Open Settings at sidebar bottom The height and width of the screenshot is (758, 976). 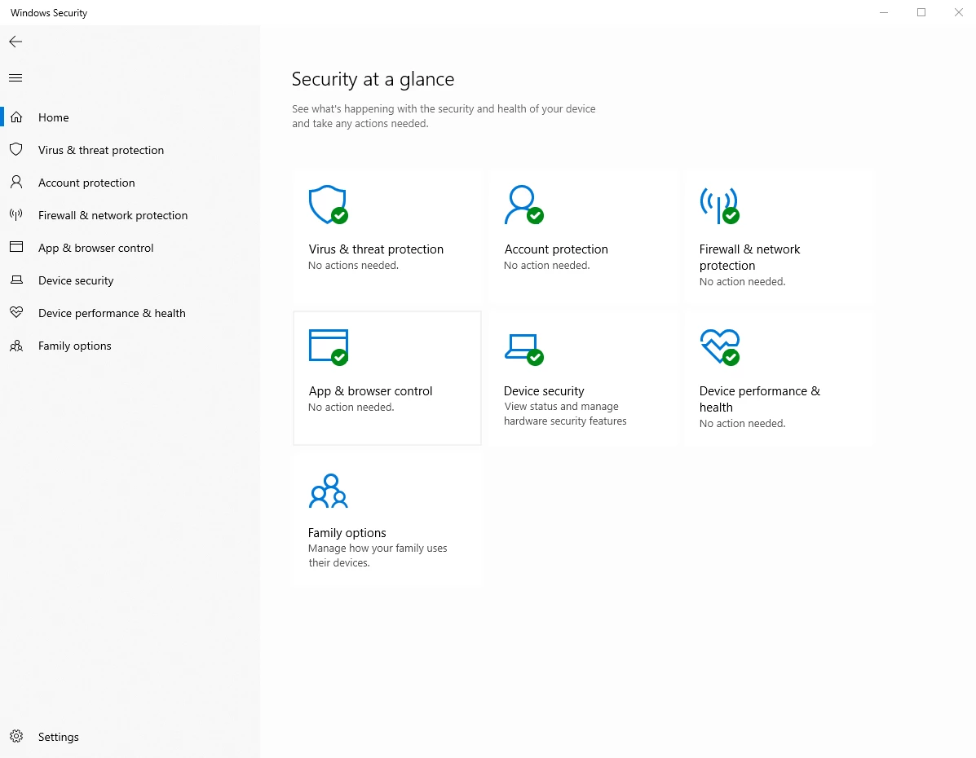[130, 737]
